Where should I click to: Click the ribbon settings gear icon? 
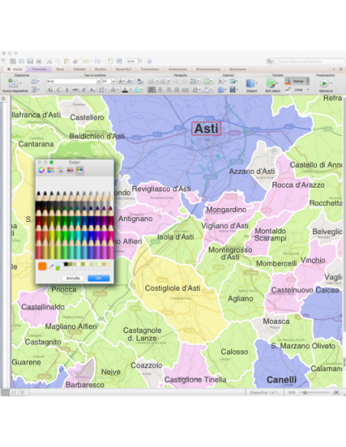pos(341,69)
